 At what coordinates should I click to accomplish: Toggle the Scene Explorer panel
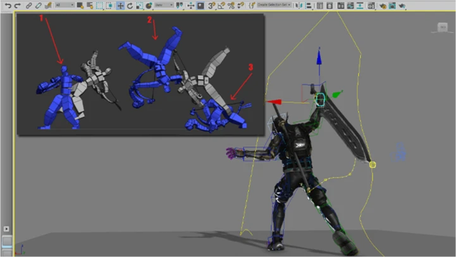click(x=320, y=6)
